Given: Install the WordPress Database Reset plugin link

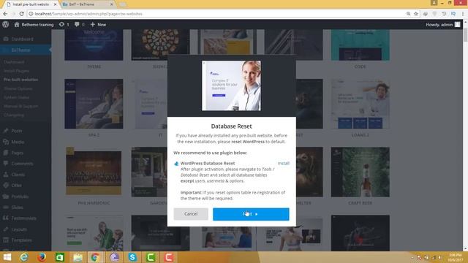Looking at the screenshot, I should tap(284, 164).
